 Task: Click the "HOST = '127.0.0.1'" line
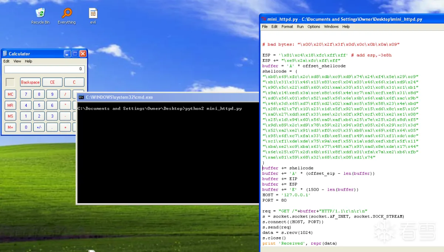286,195
